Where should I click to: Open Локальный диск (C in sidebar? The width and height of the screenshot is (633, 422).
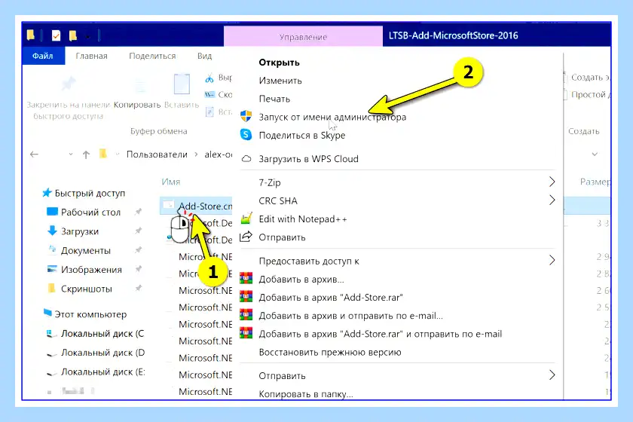click(102, 334)
